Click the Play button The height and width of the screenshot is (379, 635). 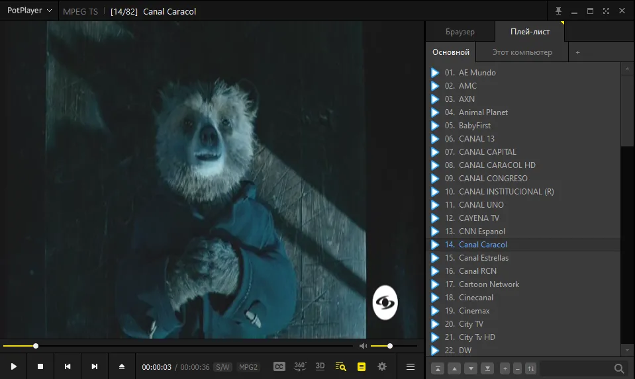[x=13, y=366]
